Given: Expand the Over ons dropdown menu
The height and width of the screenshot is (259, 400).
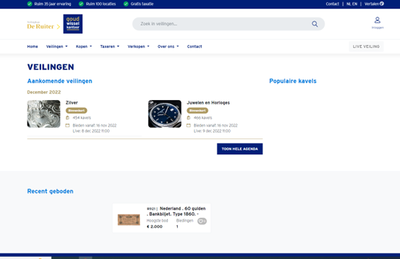Looking at the screenshot, I should click(168, 46).
